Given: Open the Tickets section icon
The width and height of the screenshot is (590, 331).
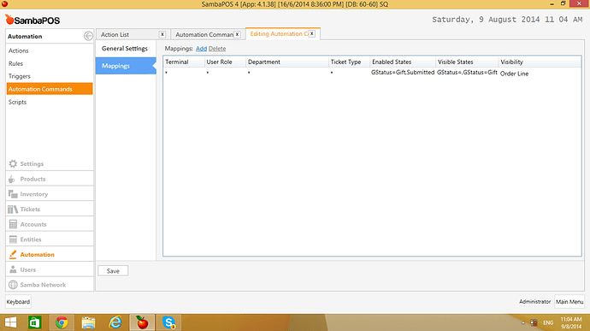Looking at the screenshot, I should click(x=13, y=209).
